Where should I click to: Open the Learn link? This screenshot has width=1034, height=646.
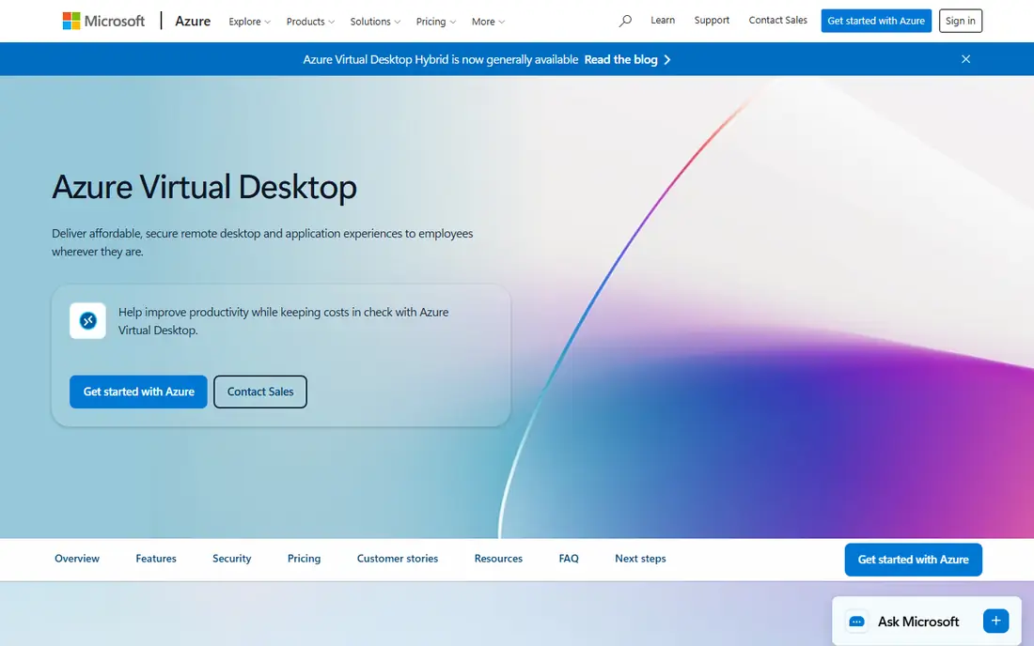click(x=662, y=21)
